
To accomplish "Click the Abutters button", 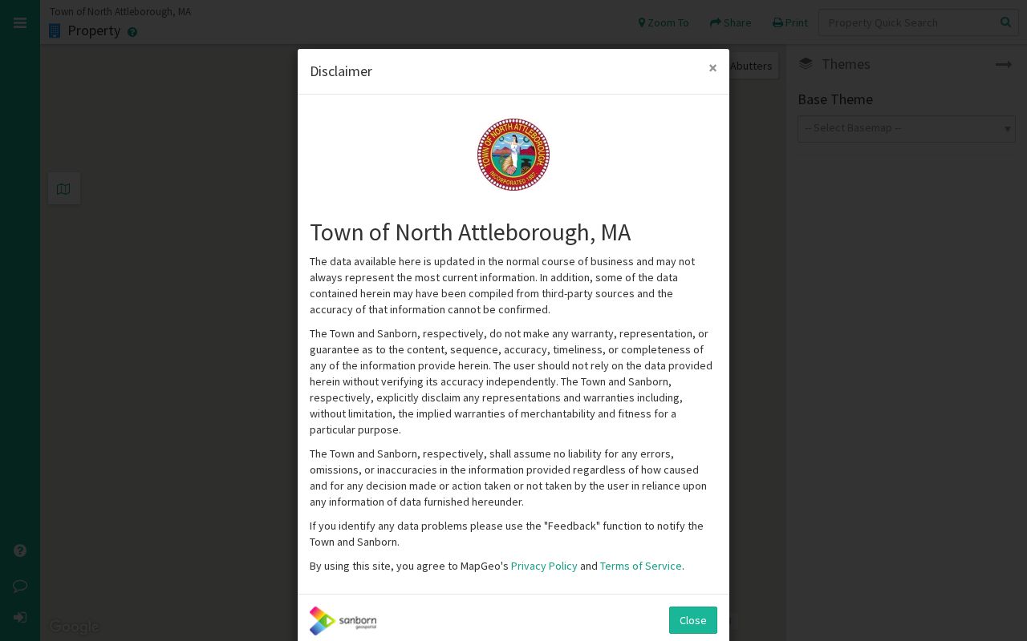I will point(753,66).
